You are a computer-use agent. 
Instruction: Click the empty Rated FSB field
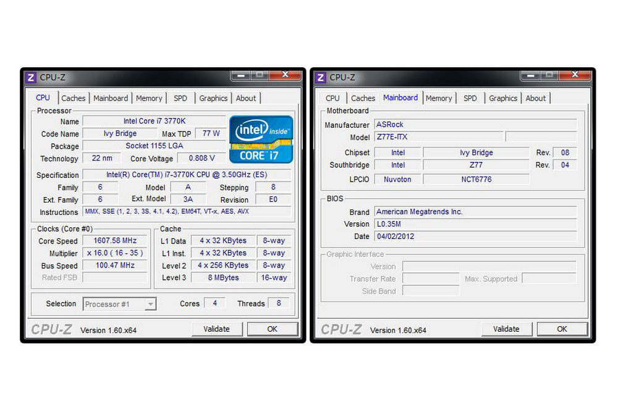pos(115,278)
